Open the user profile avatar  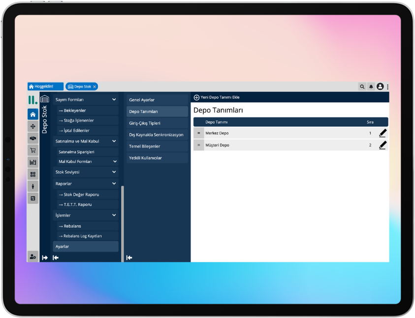point(380,87)
